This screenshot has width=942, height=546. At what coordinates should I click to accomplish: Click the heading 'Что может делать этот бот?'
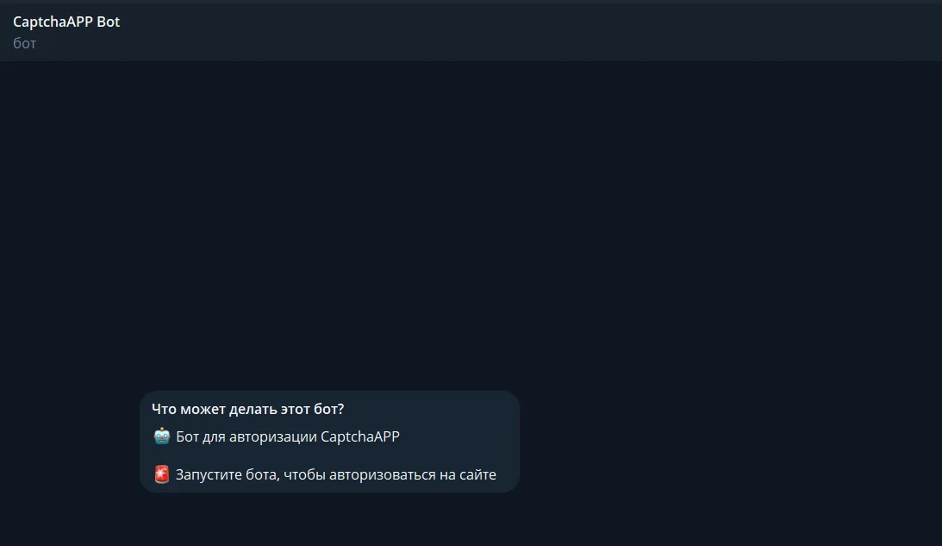coord(247,409)
